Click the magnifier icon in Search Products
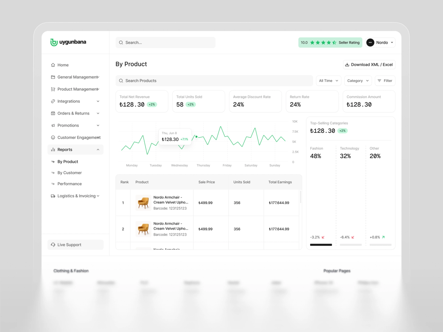The height and width of the screenshot is (332, 443). click(x=121, y=81)
